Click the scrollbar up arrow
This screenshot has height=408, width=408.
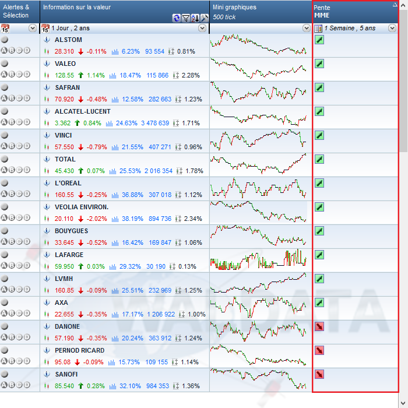click(403, 5)
